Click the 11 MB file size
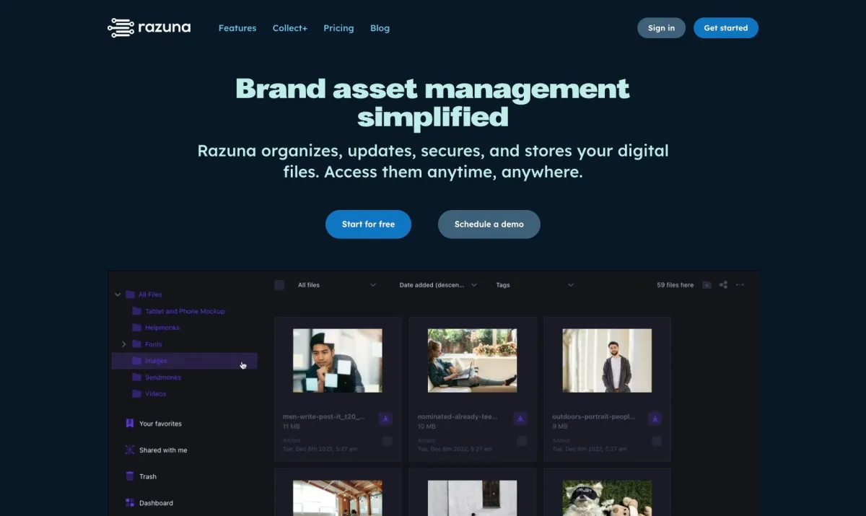The width and height of the screenshot is (866, 516). pos(290,427)
